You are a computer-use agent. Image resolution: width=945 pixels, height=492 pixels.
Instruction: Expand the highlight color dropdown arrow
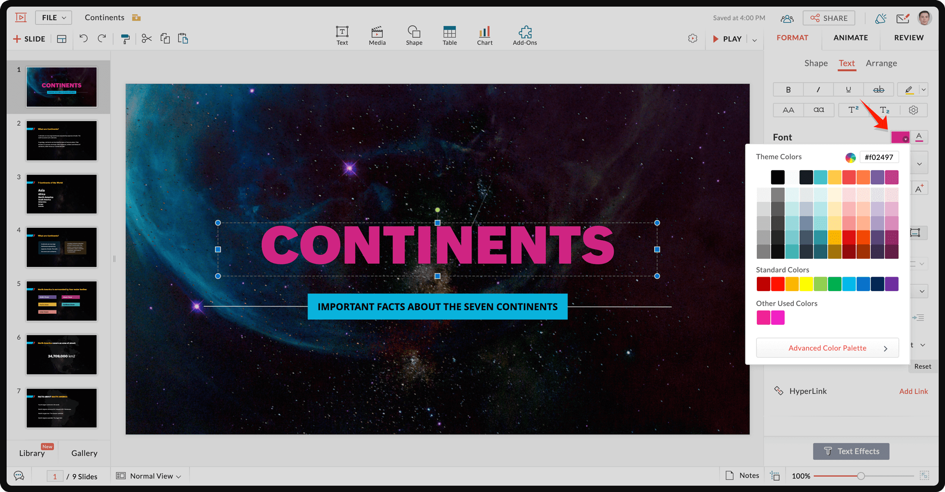923,90
